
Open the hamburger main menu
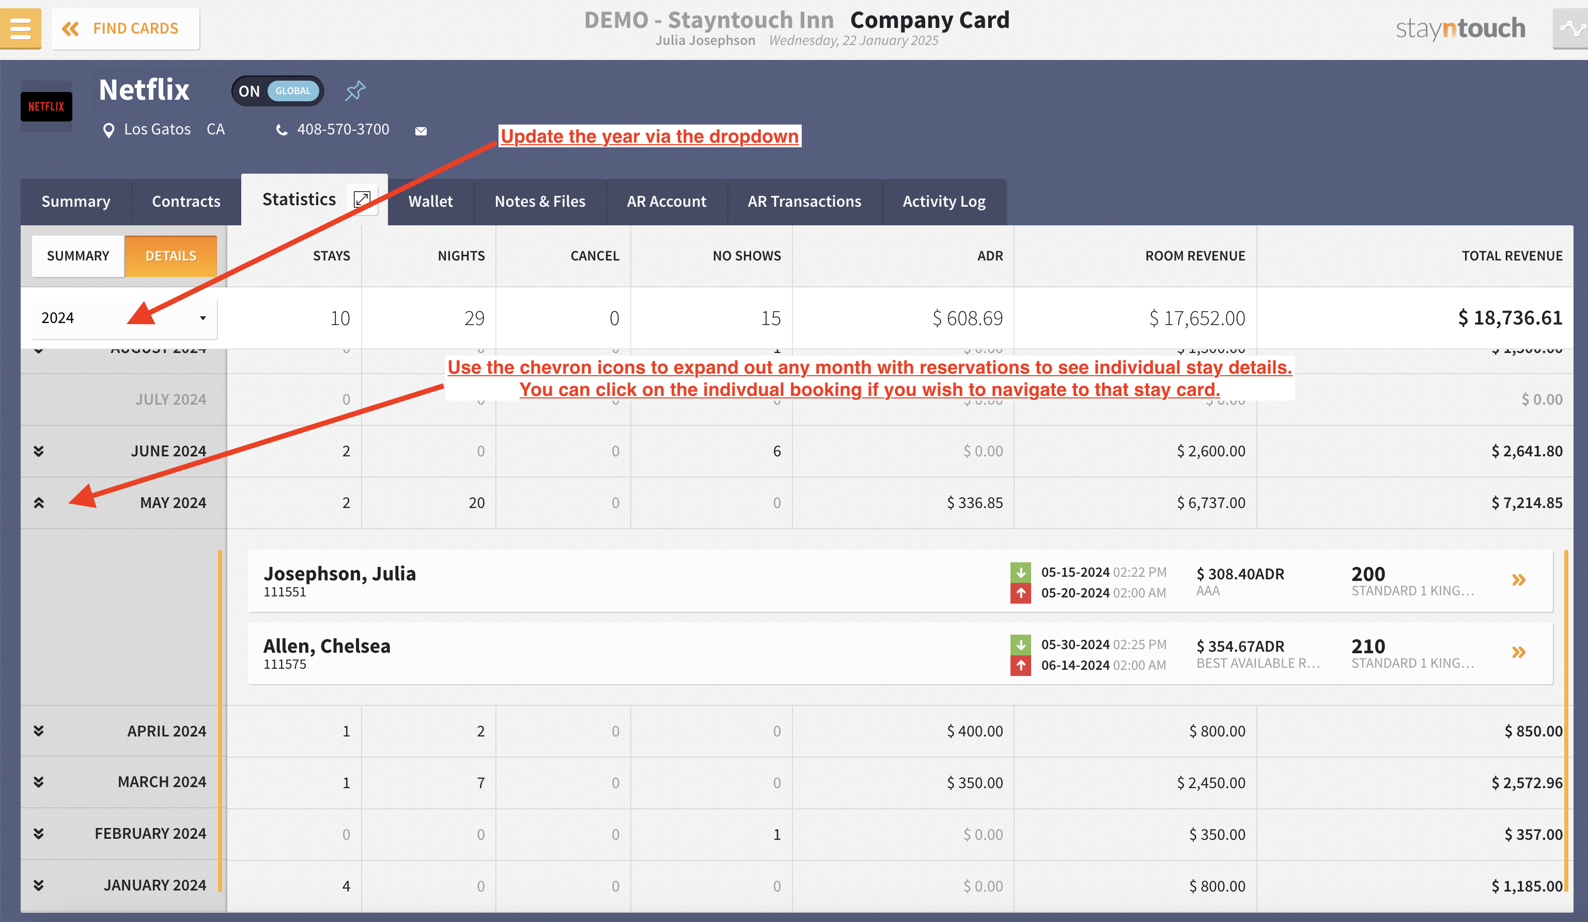tap(20, 28)
